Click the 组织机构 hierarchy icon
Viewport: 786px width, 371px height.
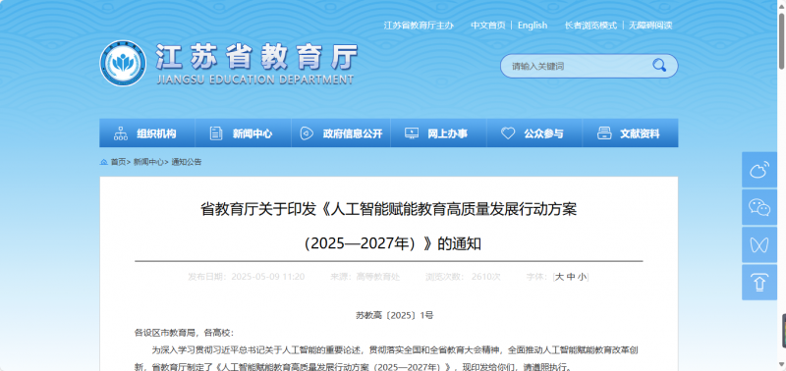click(x=121, y=133)
